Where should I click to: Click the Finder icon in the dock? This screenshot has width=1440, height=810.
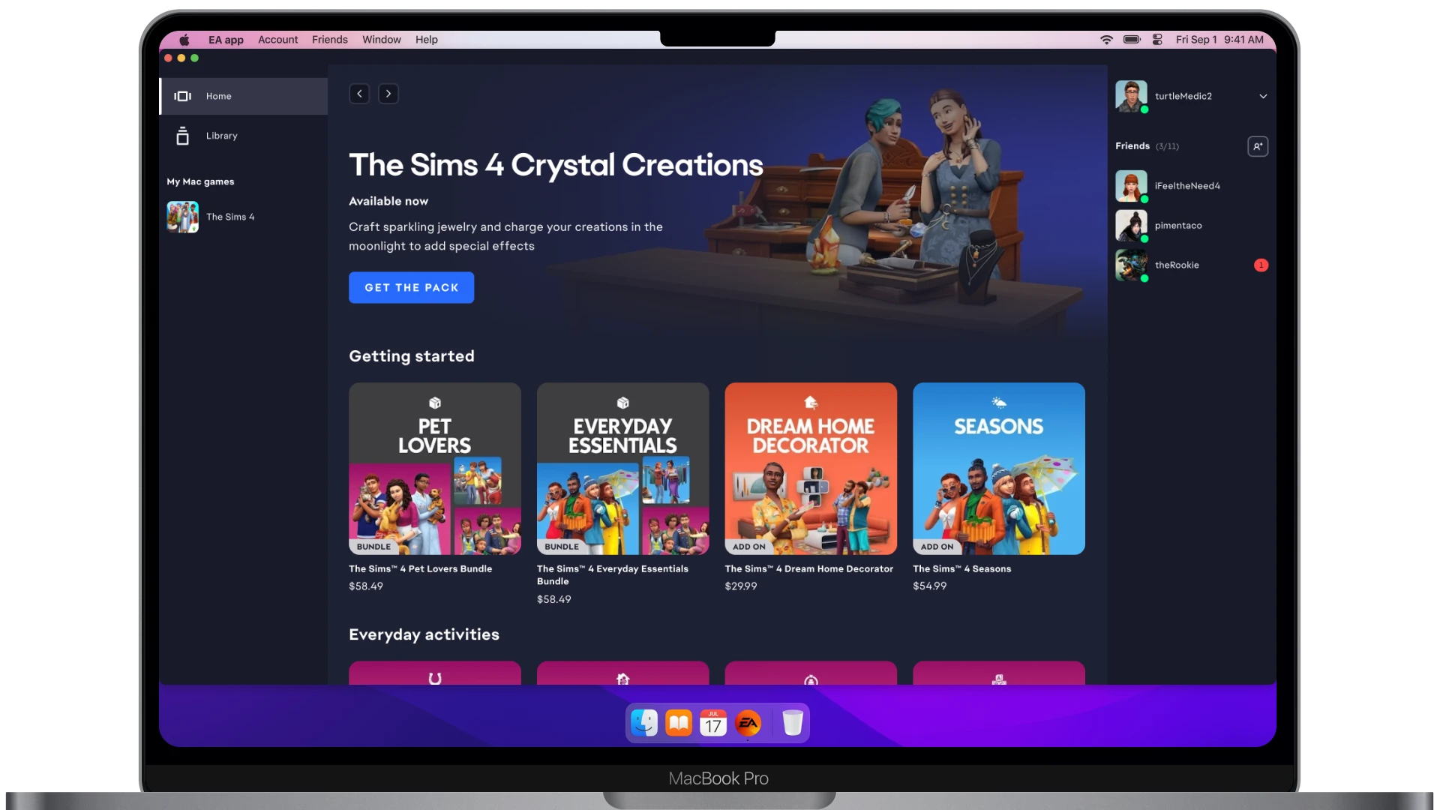643,723
